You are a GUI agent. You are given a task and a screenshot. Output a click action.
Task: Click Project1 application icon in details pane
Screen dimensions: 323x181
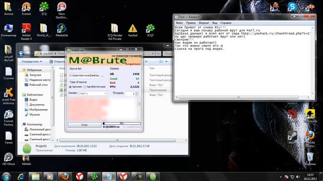27,148
